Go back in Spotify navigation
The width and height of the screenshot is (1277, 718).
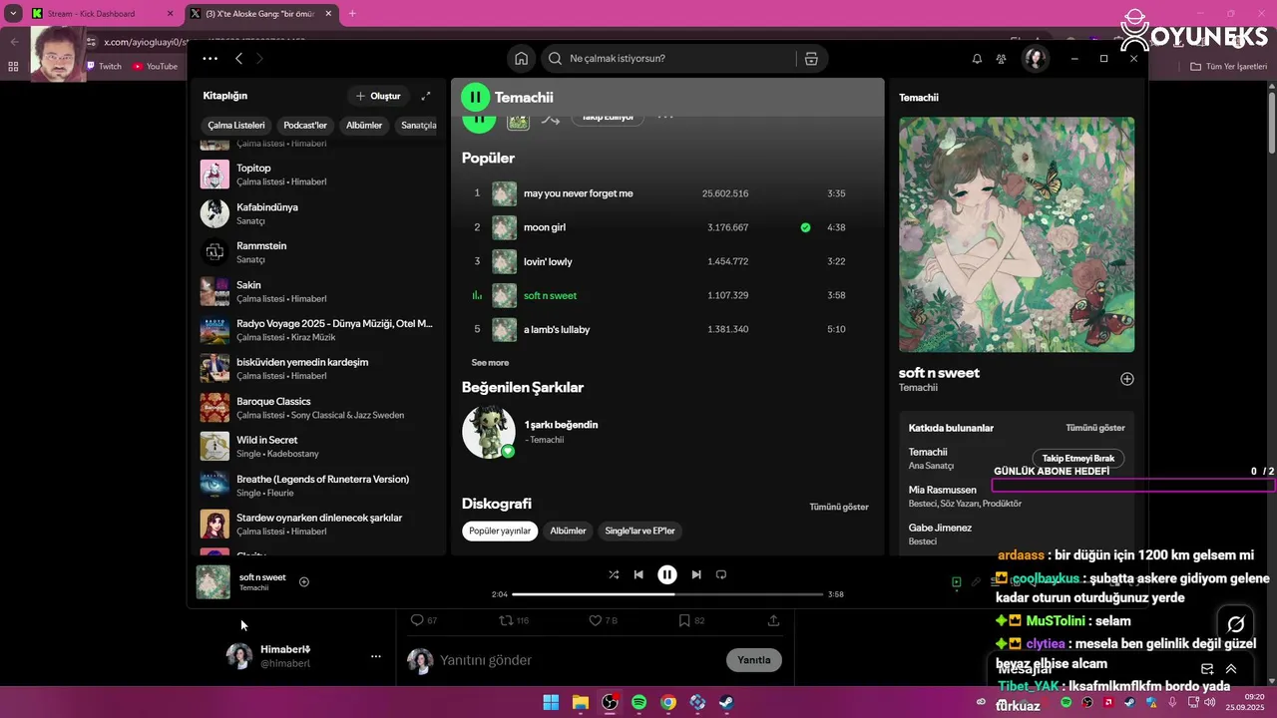point(238,59)
